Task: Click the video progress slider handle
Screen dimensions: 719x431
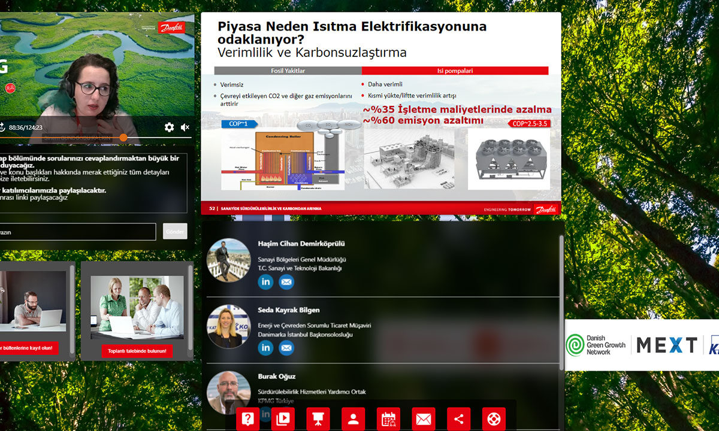Action: (x=123, y=138)
